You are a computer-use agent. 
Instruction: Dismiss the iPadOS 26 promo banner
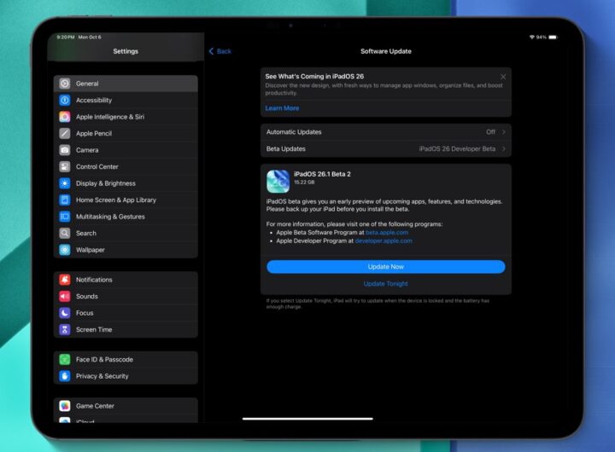point(503,77)
